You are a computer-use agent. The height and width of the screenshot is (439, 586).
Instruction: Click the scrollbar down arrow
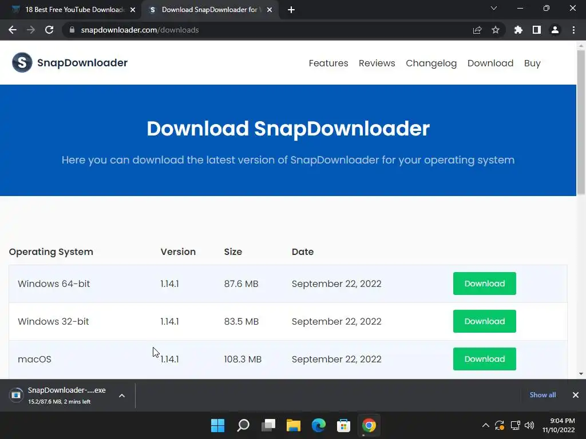581,374
